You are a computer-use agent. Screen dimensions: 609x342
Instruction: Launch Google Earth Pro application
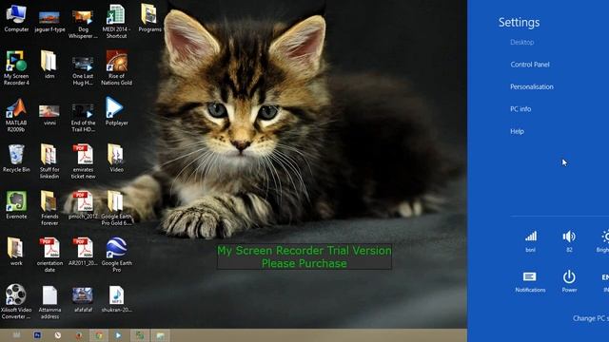[116, 256]
